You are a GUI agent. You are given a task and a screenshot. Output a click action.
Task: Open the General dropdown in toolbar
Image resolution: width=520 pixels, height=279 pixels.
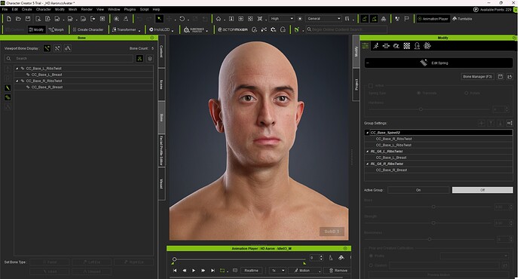323,19
